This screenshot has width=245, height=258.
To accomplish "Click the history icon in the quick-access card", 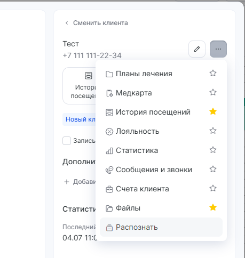I will tap(89, 76).
